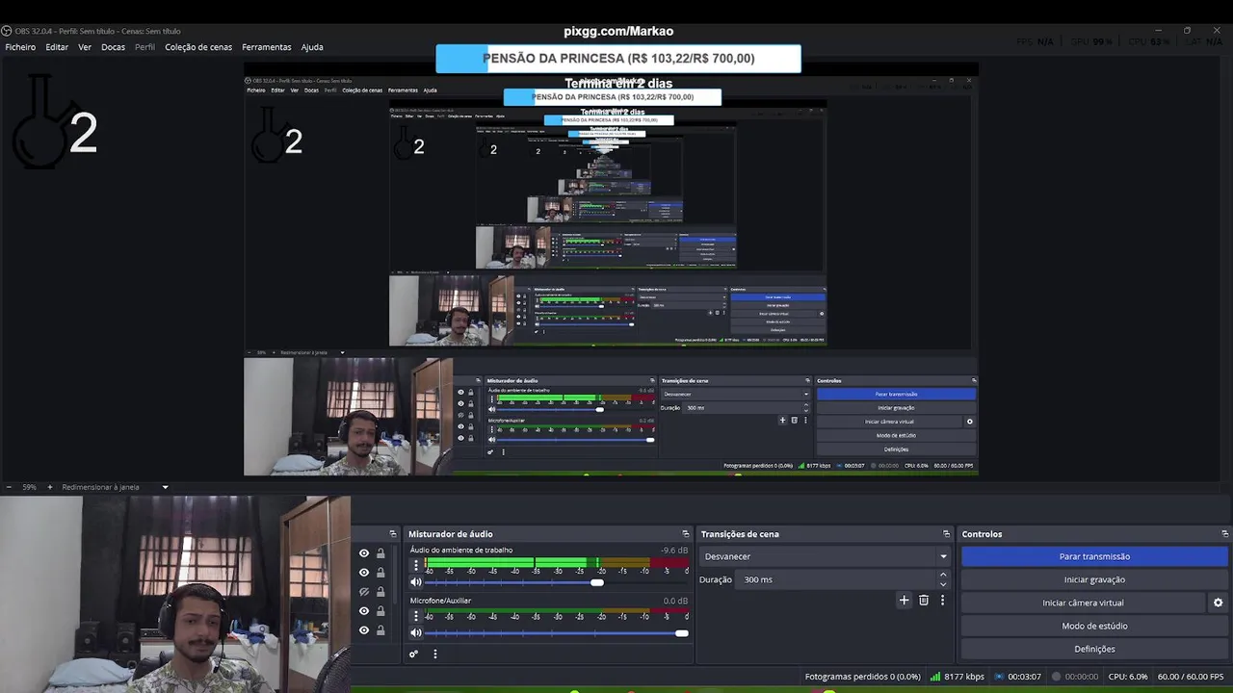Float the sources dock beside Misturador de áudio
Viewport: 1233px width, 693px height.
393,534
